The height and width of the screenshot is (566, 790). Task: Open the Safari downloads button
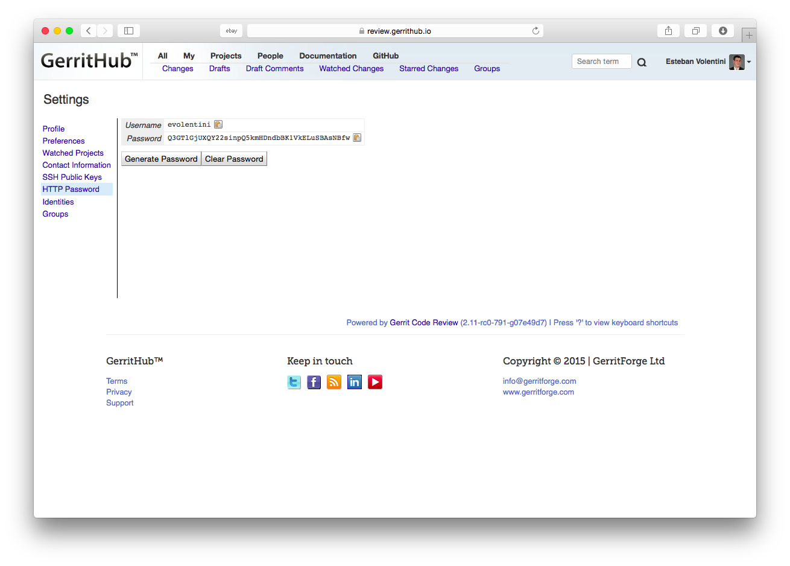pyautogui.click(x=722, y=31)
